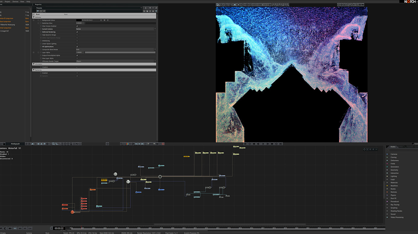
Task: Jump to the timeline start
Action: 245,144
